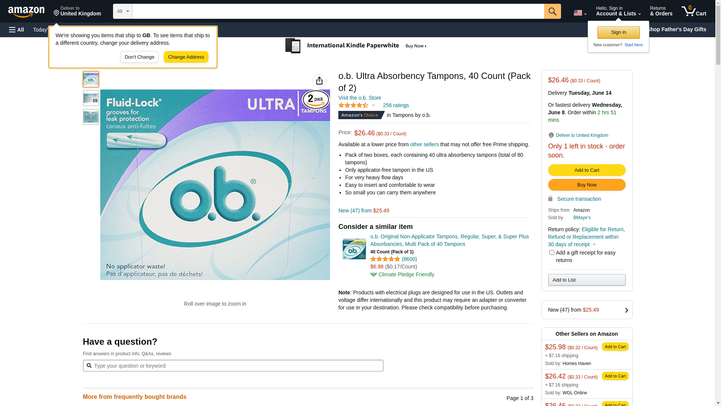The width and height of the screenshot is (721, 406).
Task: Select the second product thumbnail
Action: pos(91,98)
